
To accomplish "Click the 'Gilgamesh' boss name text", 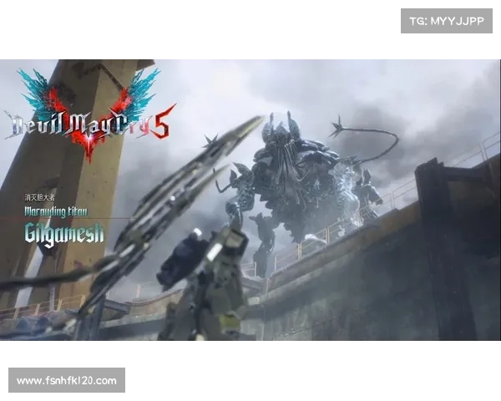I will pyautogui.click(x=64, y=236).
